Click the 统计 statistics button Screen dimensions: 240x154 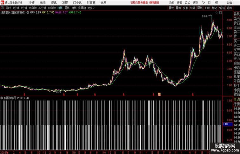click(x=193, y=8)
